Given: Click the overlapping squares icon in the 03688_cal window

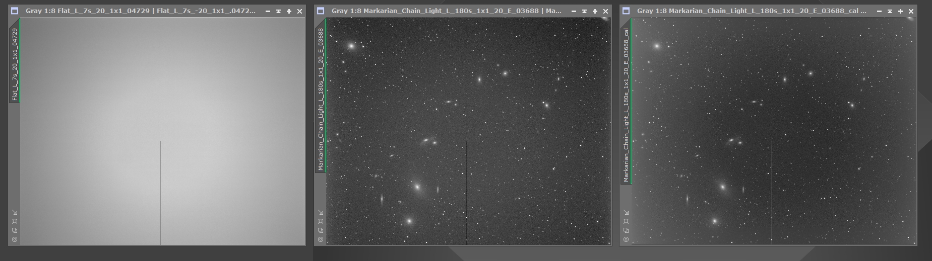Looking at the screenshot, I should point(626,230).
